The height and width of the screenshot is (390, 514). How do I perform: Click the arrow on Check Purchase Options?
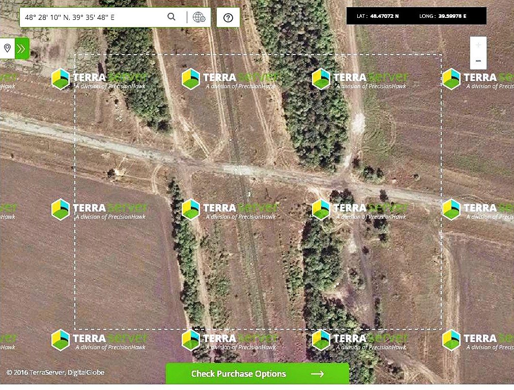coord(317,374)
